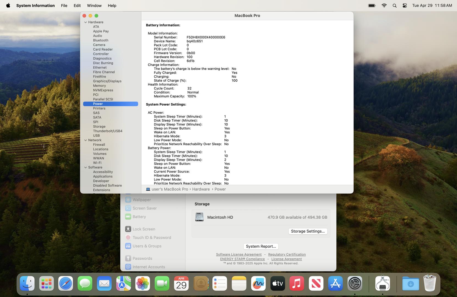Screen dimensions: 457x297
Task: Select Thunderbolt/USB4 in the sidebar
Action: [107, 131]
